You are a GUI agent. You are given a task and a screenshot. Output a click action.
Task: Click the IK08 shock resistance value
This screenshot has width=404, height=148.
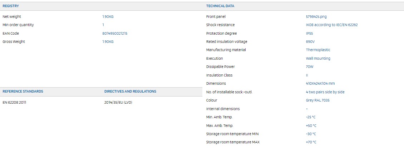331,25
